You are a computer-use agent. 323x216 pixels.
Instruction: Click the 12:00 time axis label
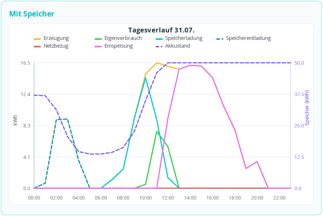pyautogui.click(x=168, y=198)
